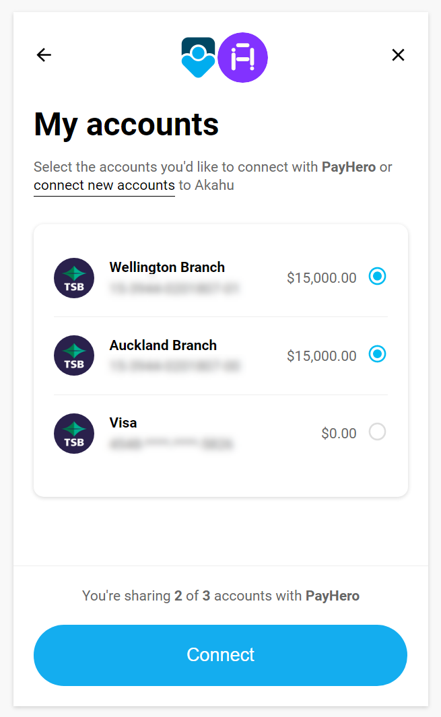This screenshot has width=441, height=717.
Task: Click the Wellington Branch $15,000.00 balance
Action: point(322,278)
